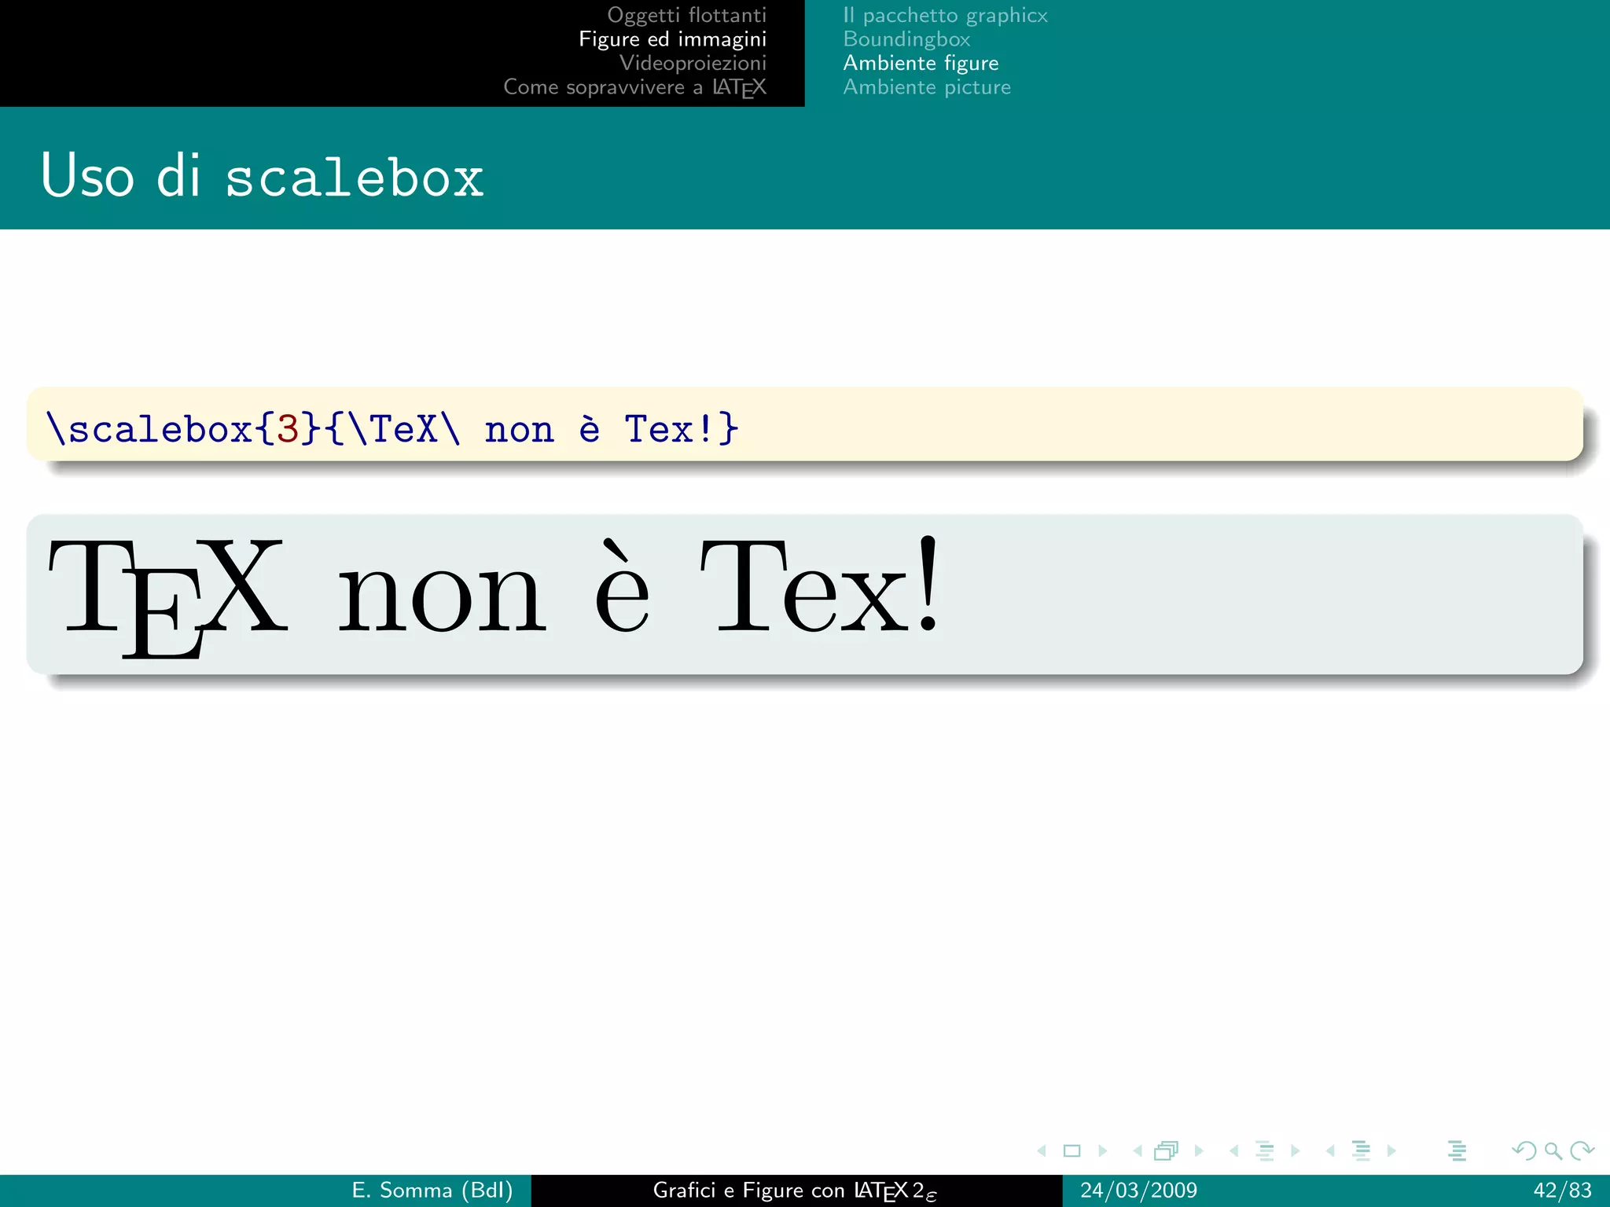Open Come sopravvivere a LaTeX section
The height and width of the screenshot is (1207, 1610).
(x=634, y=87)
